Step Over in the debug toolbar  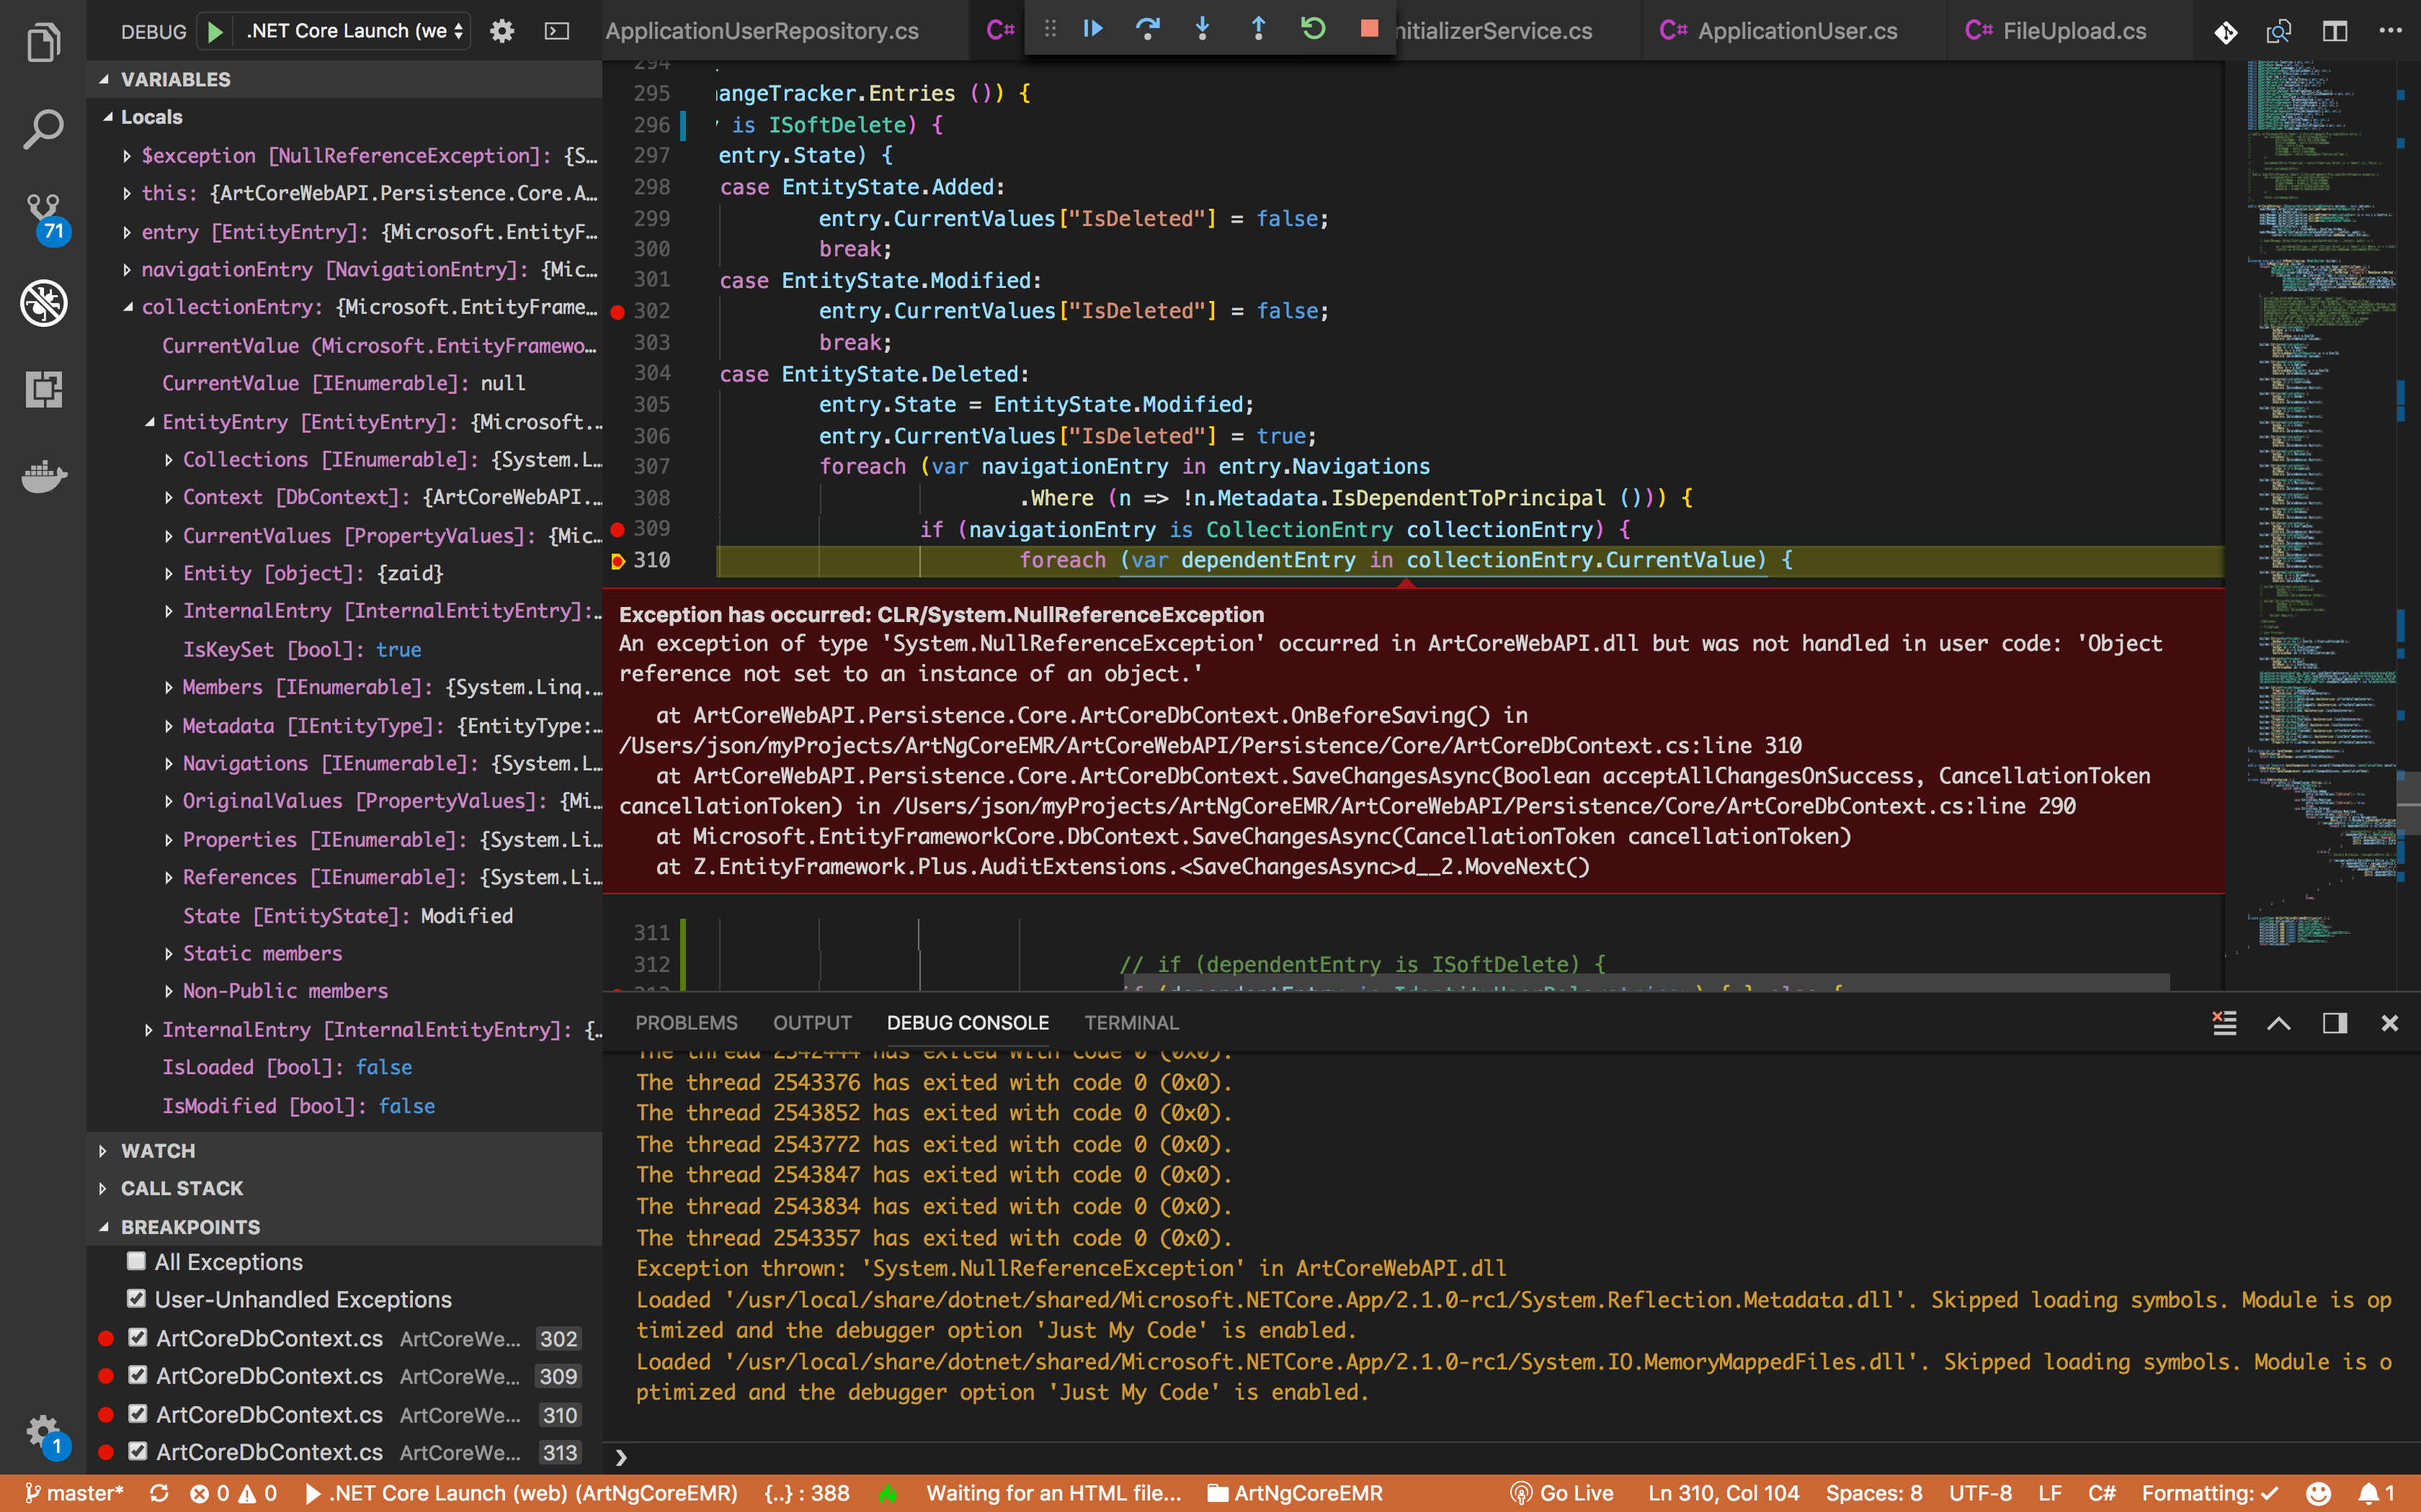click(x=1148, y=30)
